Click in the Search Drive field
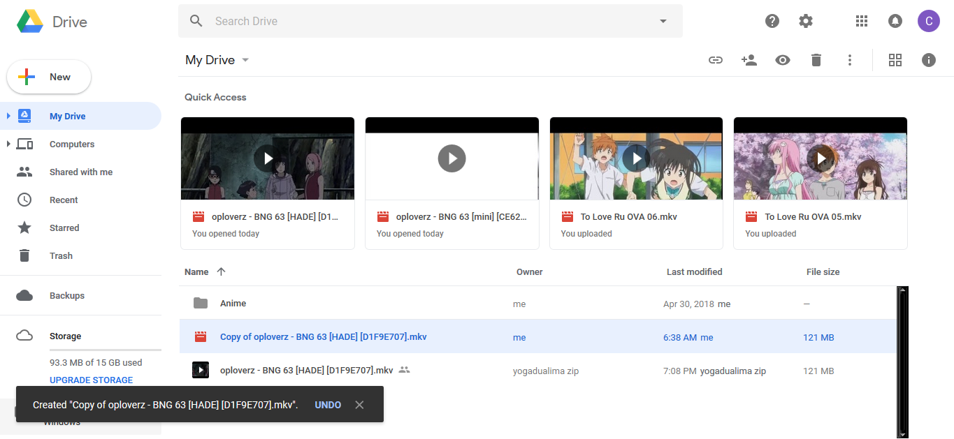 (430, 21)
